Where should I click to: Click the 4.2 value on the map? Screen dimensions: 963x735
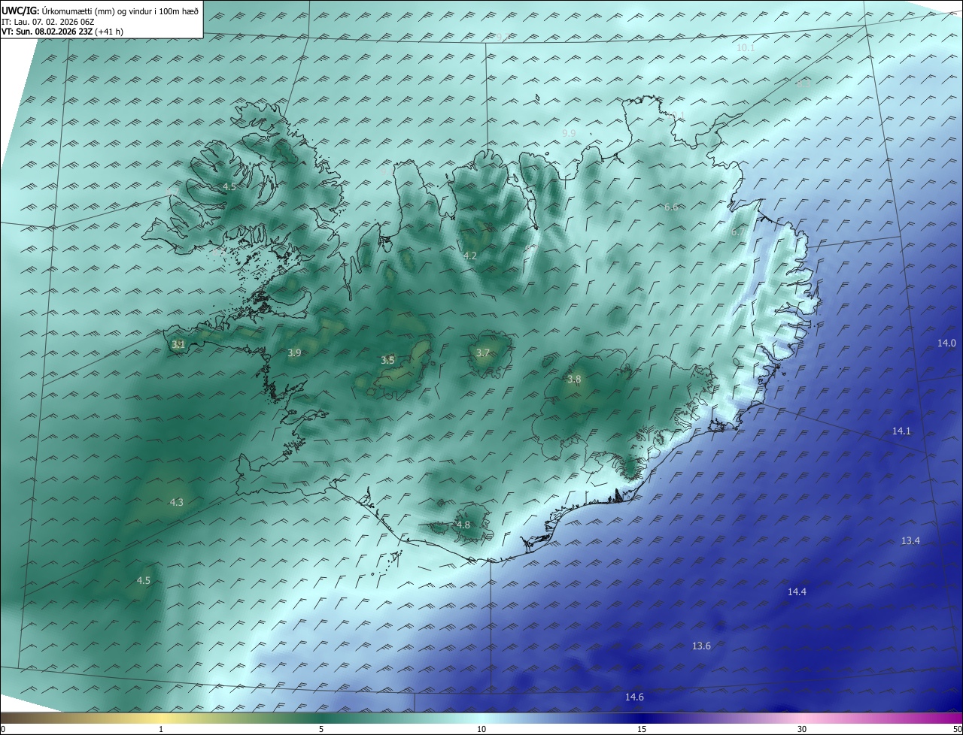coord(470,256)
